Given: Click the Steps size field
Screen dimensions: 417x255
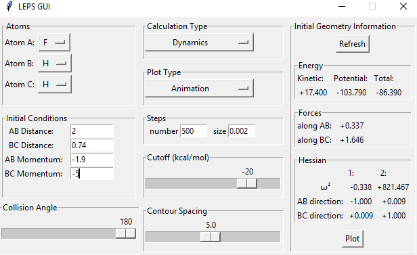Looking at the screenshot, I should [242, 131].
